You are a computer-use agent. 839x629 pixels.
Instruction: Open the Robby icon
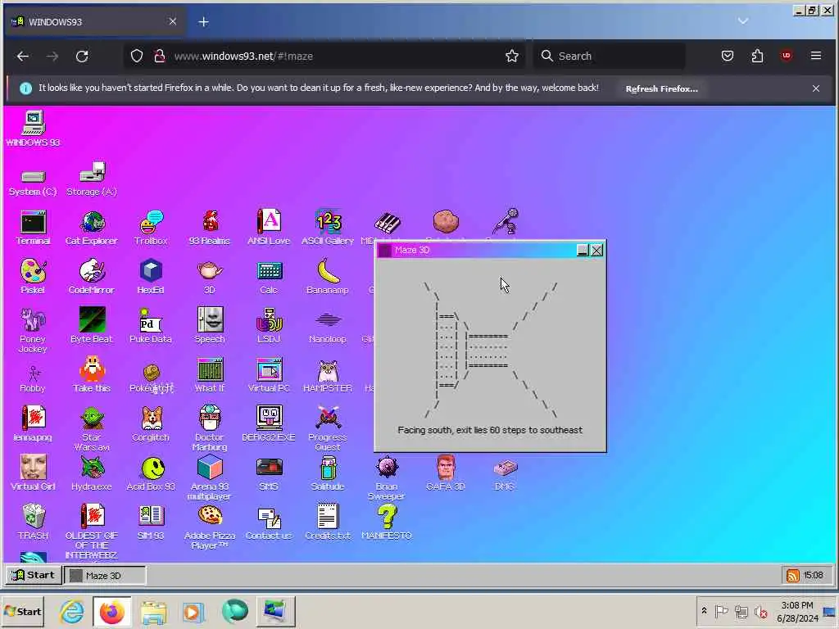[x=33, y=378]
